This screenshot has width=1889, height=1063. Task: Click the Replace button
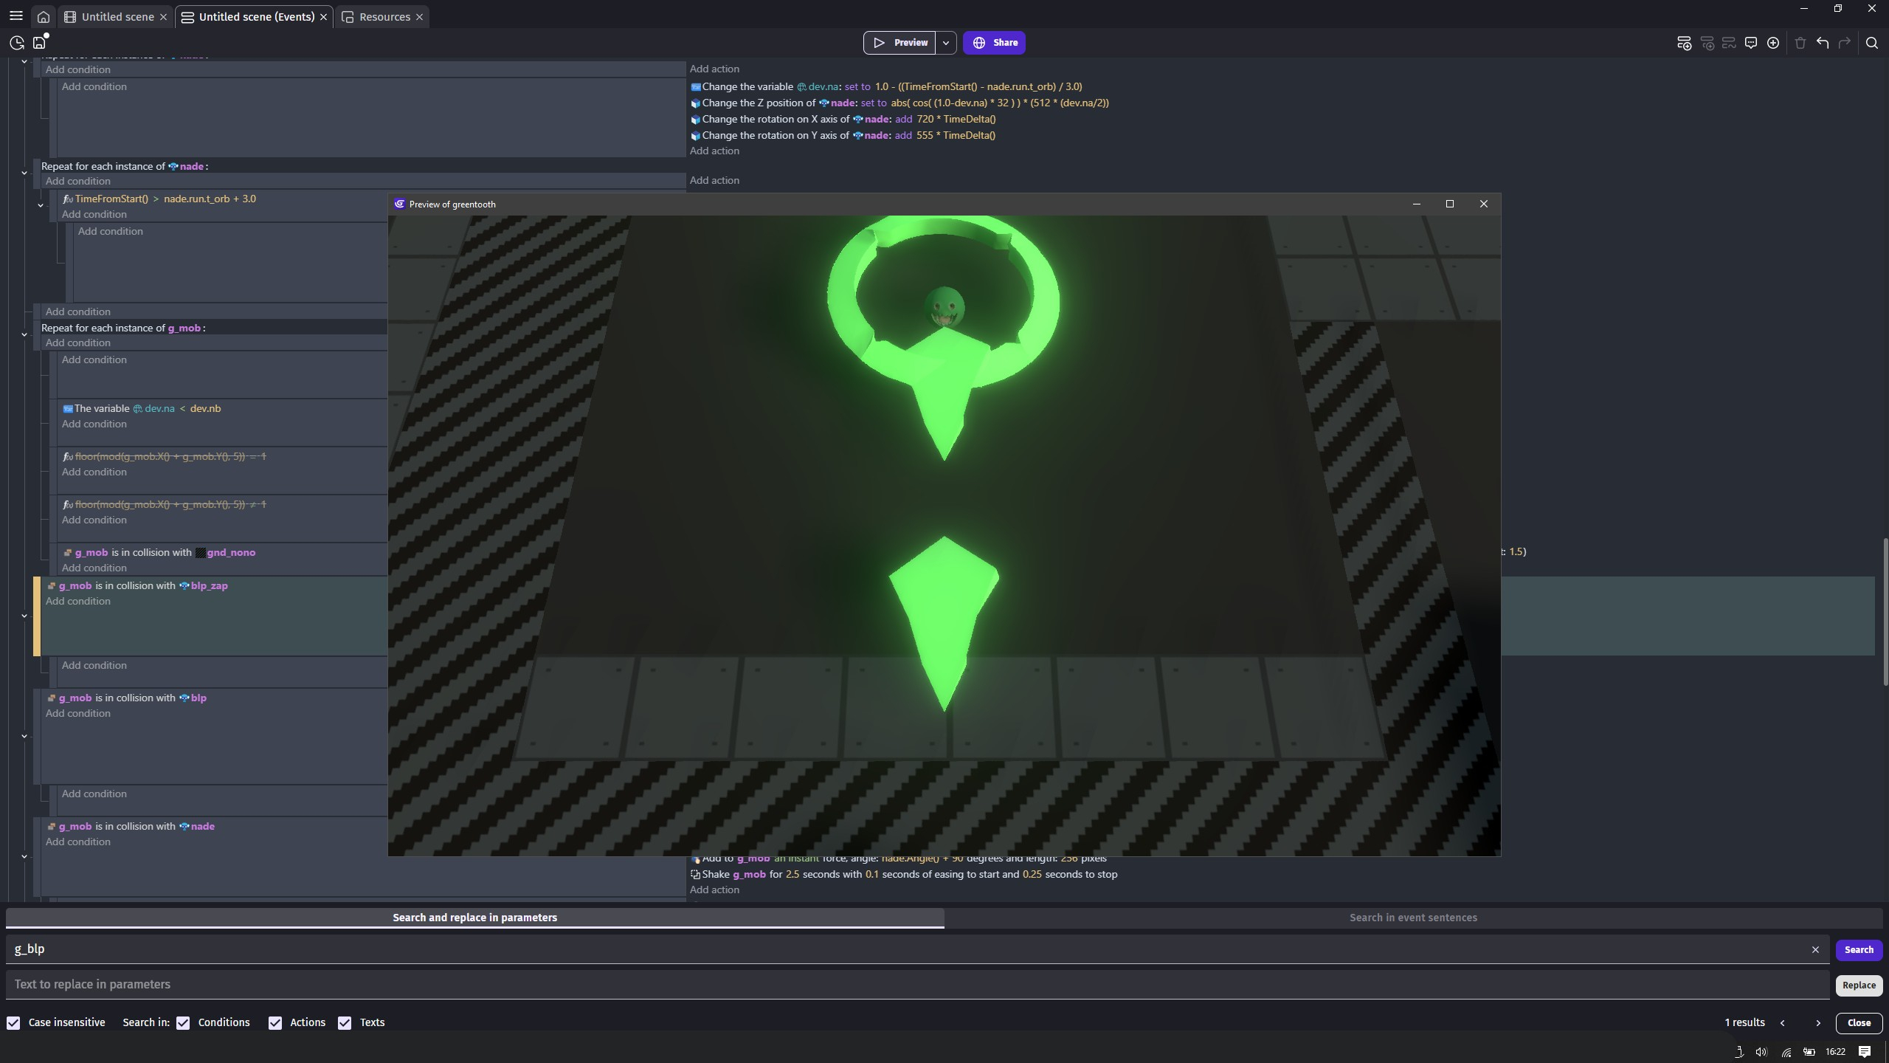coord(1859,985)
